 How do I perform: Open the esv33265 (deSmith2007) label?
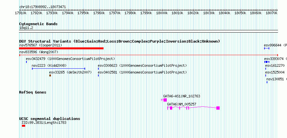click(x=71, y=72)
